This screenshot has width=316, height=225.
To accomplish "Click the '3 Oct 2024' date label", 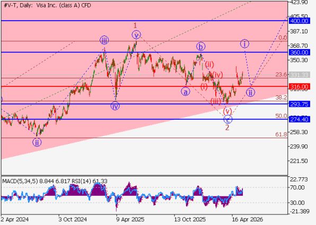I will tap(73, 219).
